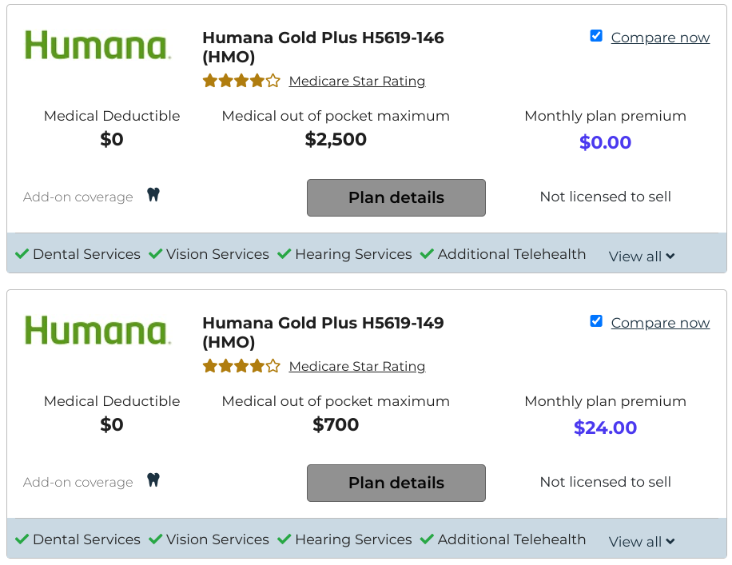Click the dental tooth add-on icon for H5619-146
The image size is (732, 565).
pos(153,195)
